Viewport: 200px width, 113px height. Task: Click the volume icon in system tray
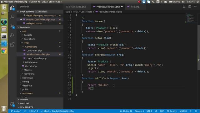pos(183,2)
